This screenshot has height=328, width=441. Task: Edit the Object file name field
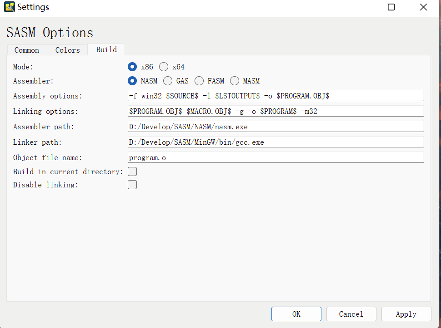(x=276, y=157)
